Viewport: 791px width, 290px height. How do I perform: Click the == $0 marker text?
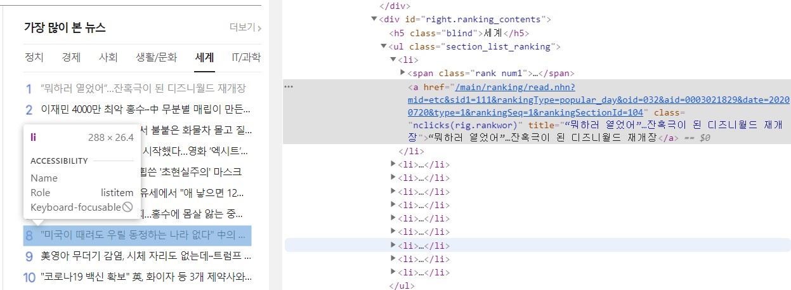[x=696, y=137]
